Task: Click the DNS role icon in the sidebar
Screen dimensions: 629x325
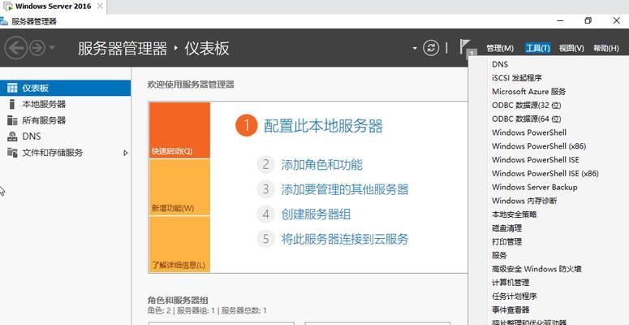Action: coord(12,136)
